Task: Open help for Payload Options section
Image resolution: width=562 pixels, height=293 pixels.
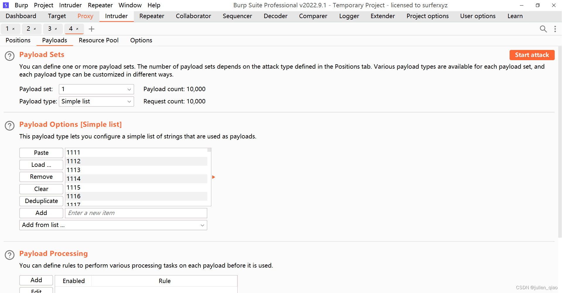Action: (10, 126)
